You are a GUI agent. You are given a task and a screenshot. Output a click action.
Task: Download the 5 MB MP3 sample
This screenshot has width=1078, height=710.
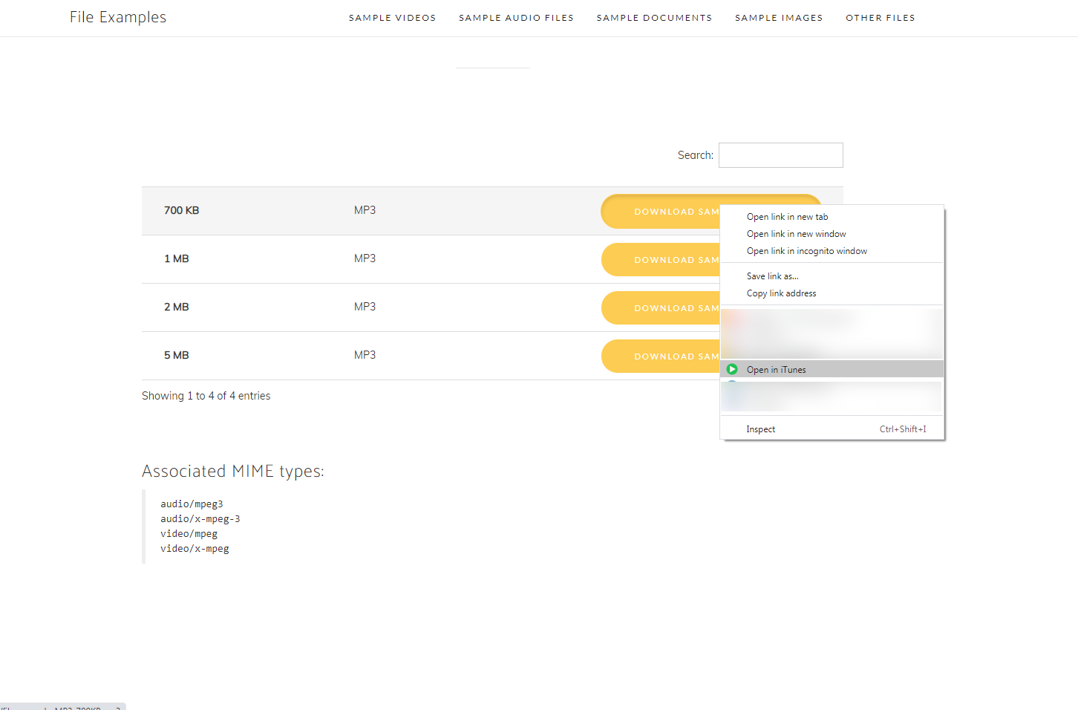coord(661,356)
